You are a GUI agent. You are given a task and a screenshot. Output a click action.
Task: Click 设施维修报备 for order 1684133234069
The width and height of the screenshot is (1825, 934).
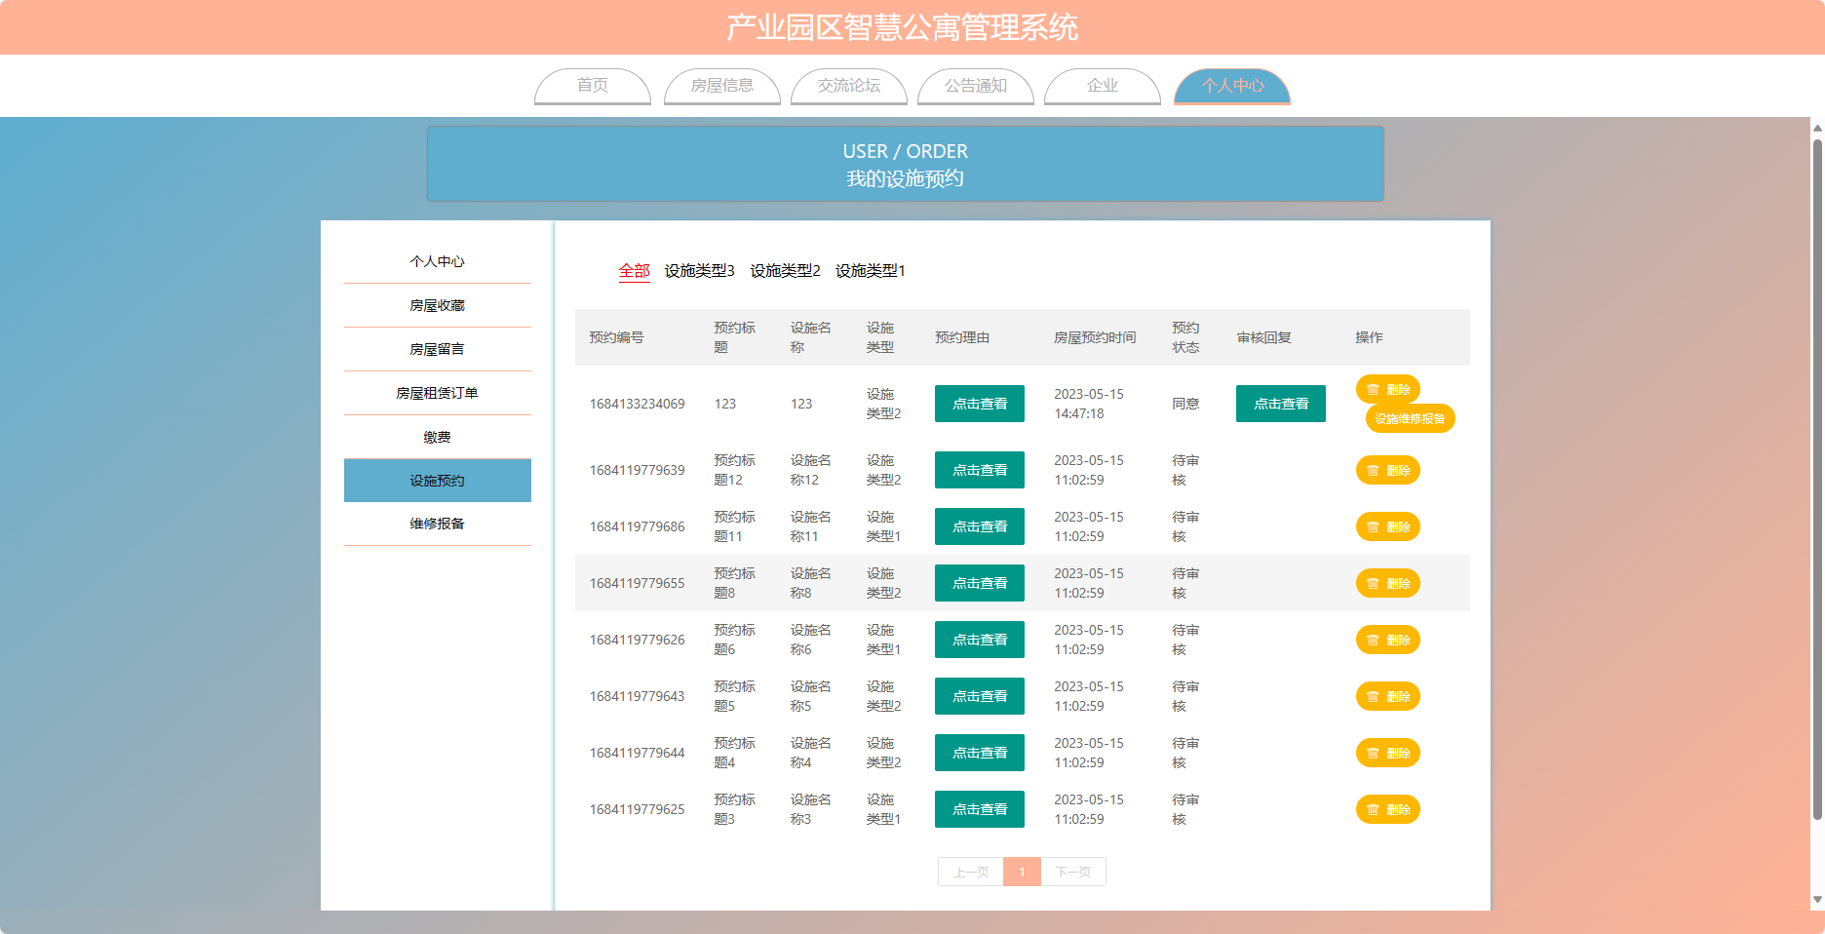1410,418
